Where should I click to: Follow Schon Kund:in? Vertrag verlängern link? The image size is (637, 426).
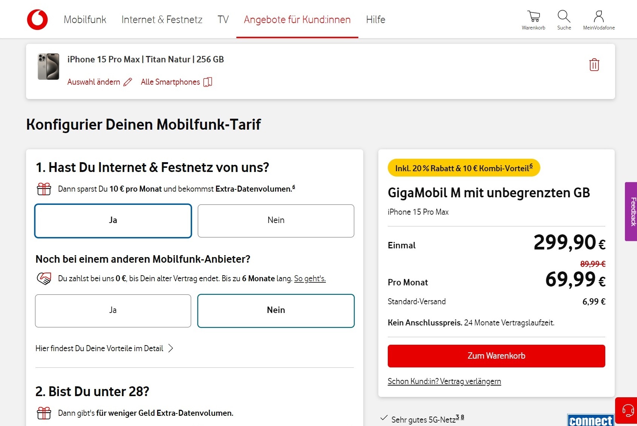point(444,381)
